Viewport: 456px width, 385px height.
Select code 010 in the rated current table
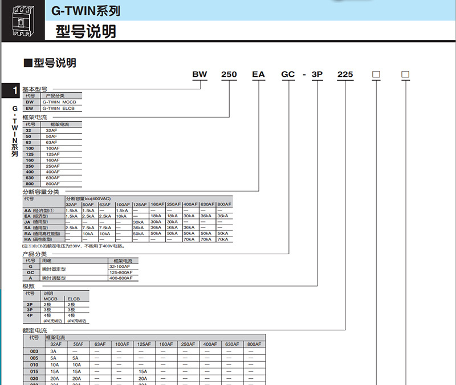point(34,365)
